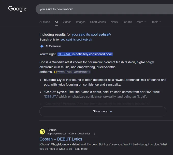Select the All results tab

pos(56,22)
